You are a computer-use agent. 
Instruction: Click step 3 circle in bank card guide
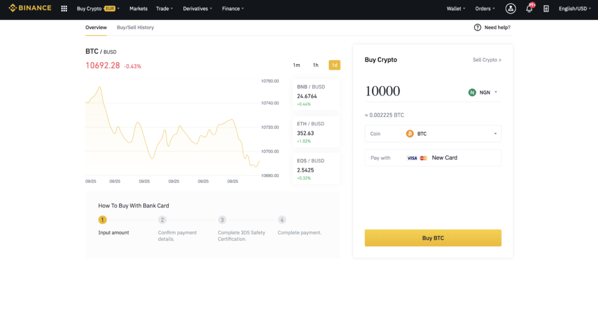pyautogui.click(x=222, y=220)
